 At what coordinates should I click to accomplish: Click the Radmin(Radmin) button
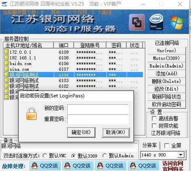(167, 66)
